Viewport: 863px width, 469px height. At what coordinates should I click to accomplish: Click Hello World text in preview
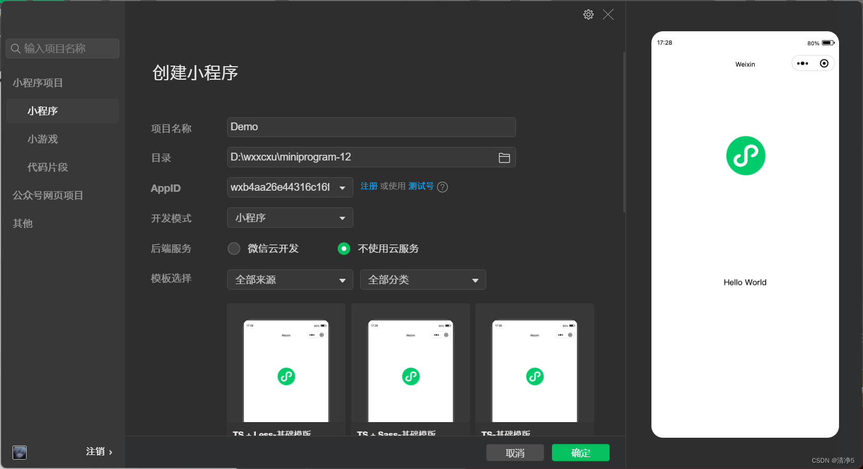pyautogui.click(x=745, y=282)
